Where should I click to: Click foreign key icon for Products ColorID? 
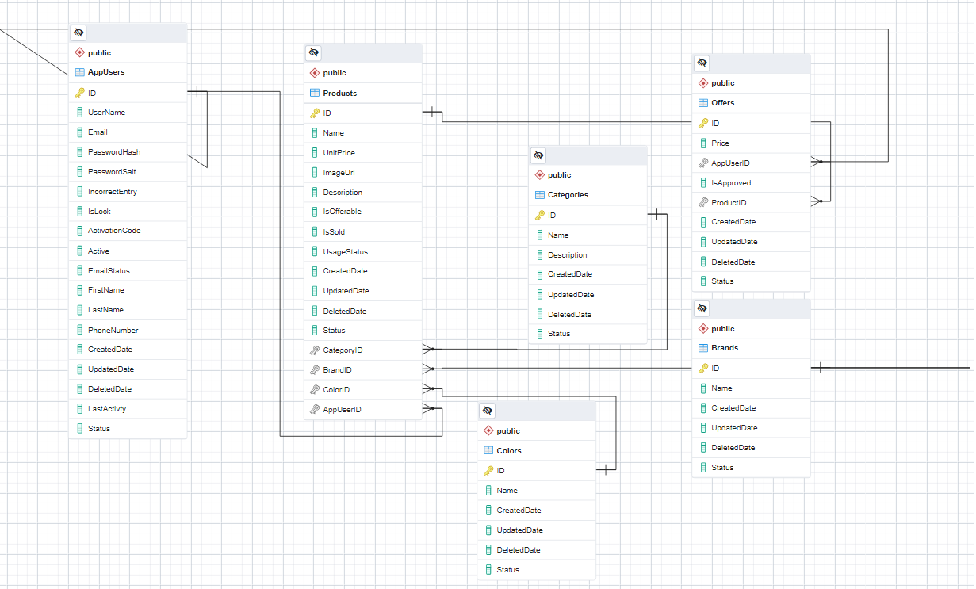314,389
